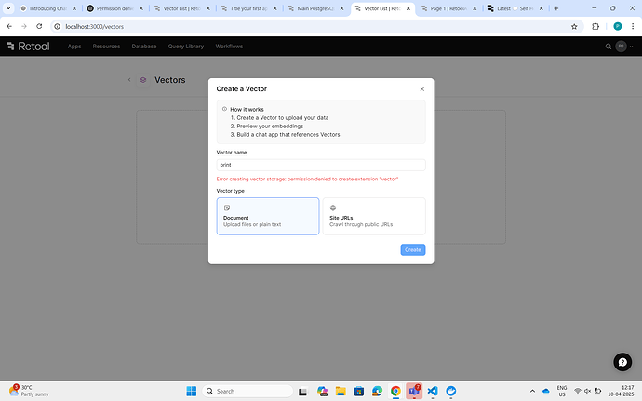Open the user avatar dropdown in Retool header
The height and width of the screenshot is (401, 642).
click(x=624, y=47)
